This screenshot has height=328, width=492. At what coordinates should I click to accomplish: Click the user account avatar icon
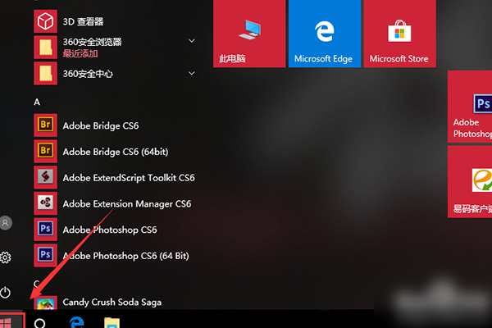(x=7, y=222)
